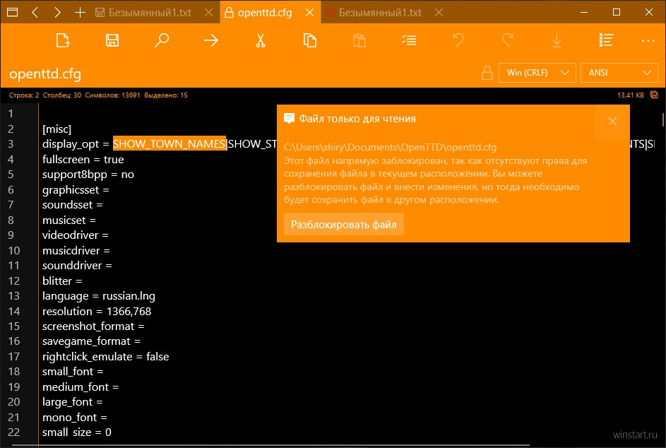
Task: Click the line blitter =
Action: coord(62,281)
